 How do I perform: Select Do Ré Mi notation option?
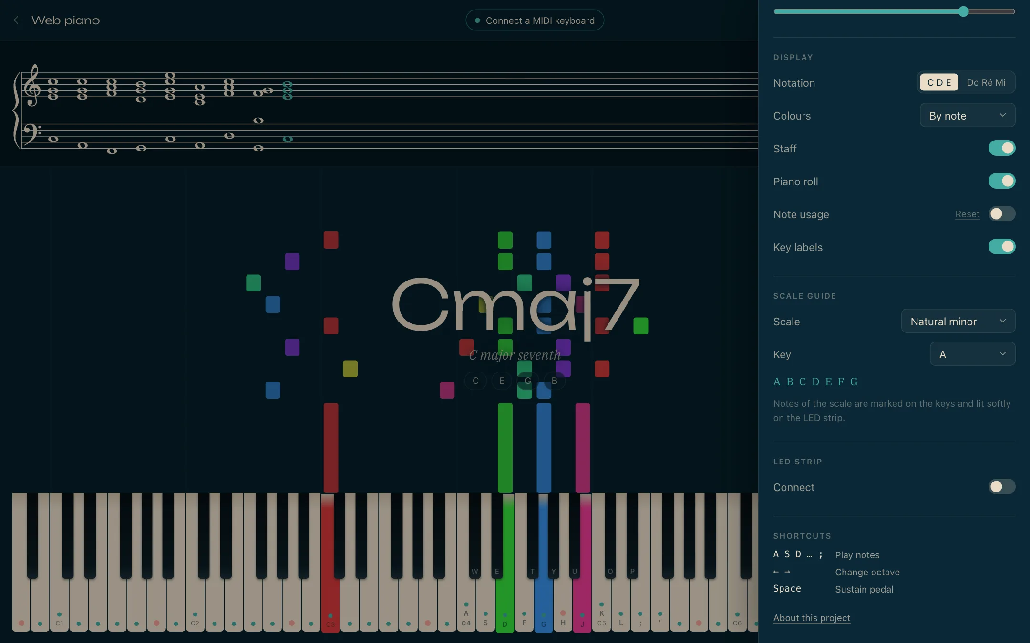point(986,82)
